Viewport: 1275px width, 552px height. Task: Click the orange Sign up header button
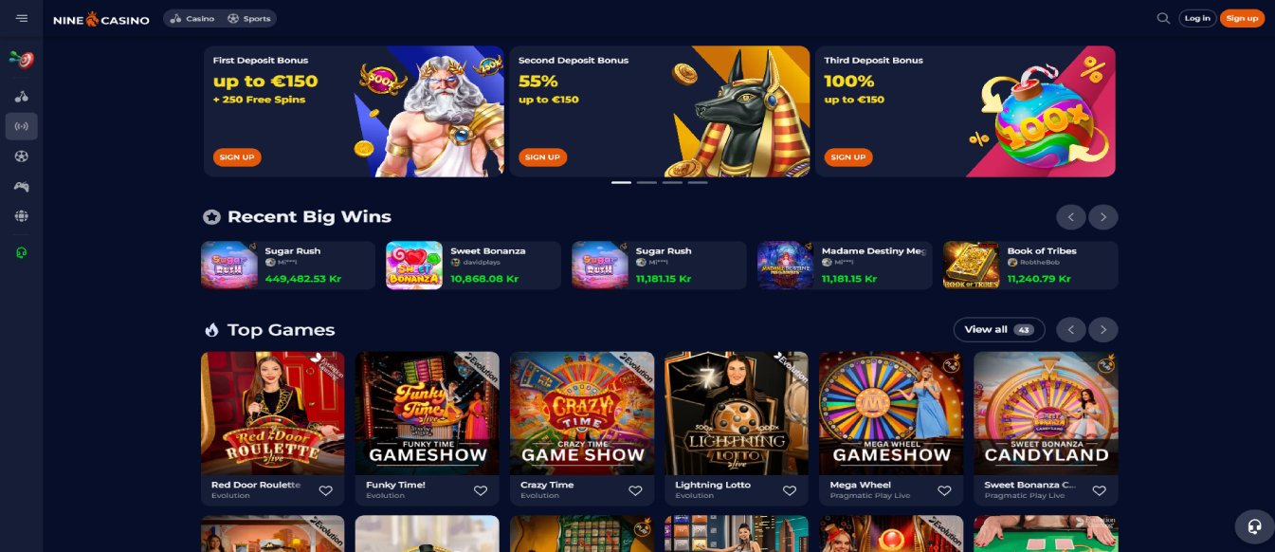pyautogui.click(x=1242, y=18)
